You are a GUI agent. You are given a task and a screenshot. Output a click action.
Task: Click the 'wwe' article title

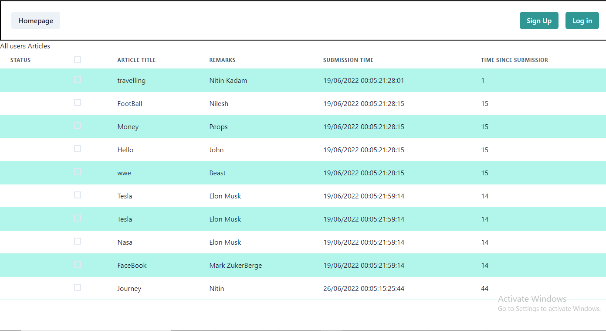(124, 173)
